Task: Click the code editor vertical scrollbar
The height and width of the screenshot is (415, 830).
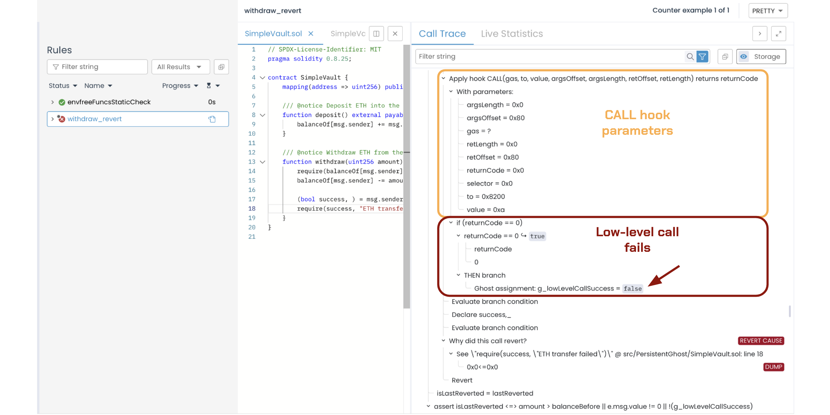Action: point(406,176)
